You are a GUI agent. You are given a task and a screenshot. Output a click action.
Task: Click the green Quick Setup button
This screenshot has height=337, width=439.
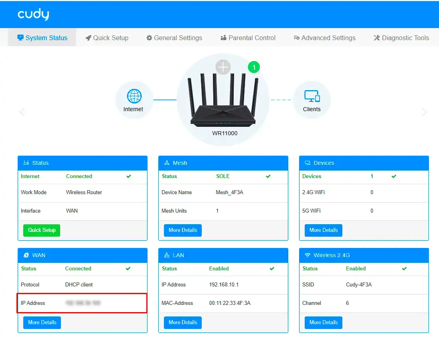(41, 230)
